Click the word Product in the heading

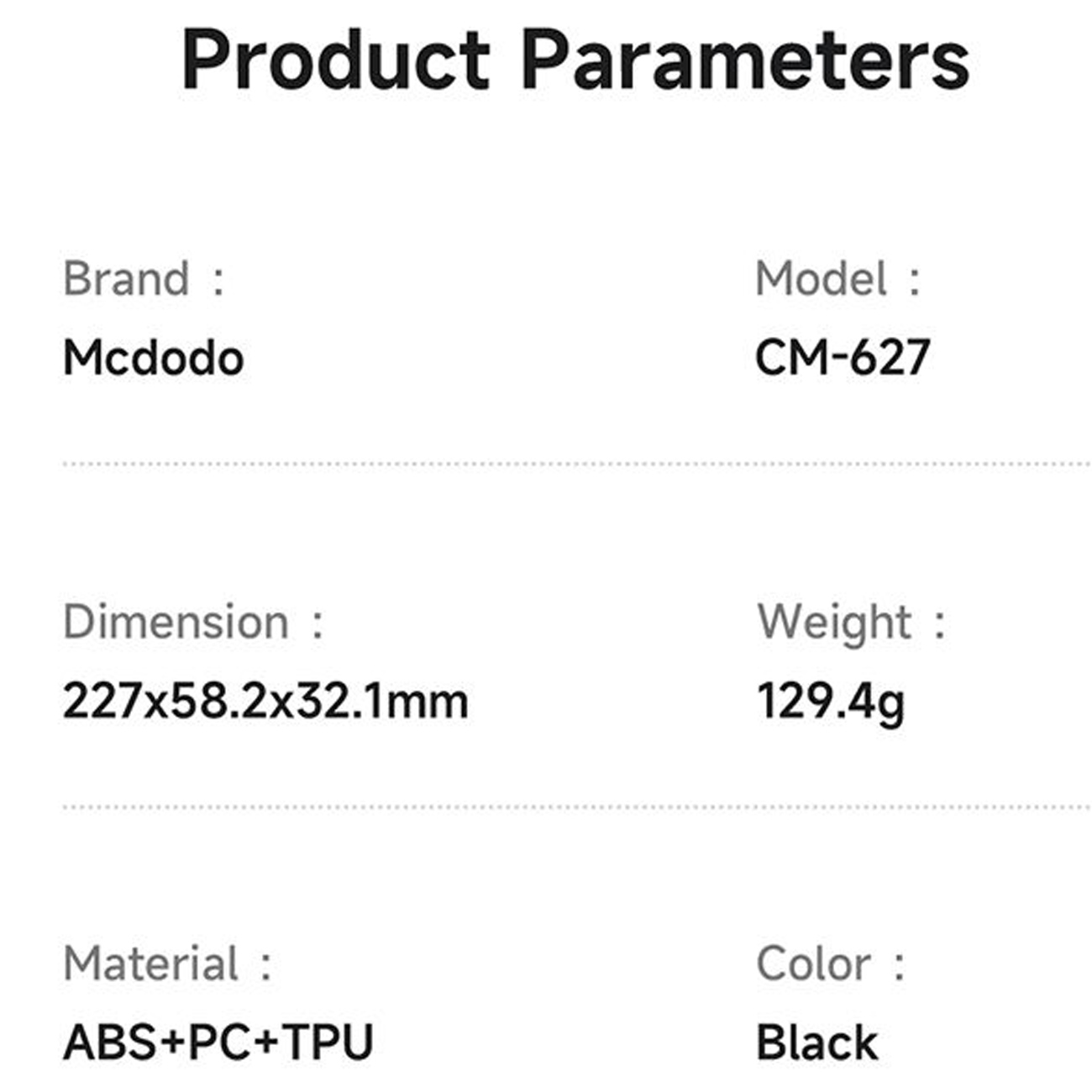tap(335, 60)
